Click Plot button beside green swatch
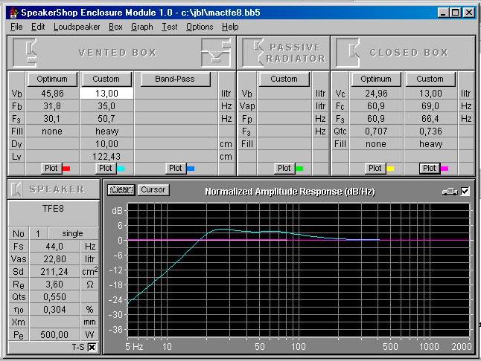481x361 pixels. click(284, 169)
